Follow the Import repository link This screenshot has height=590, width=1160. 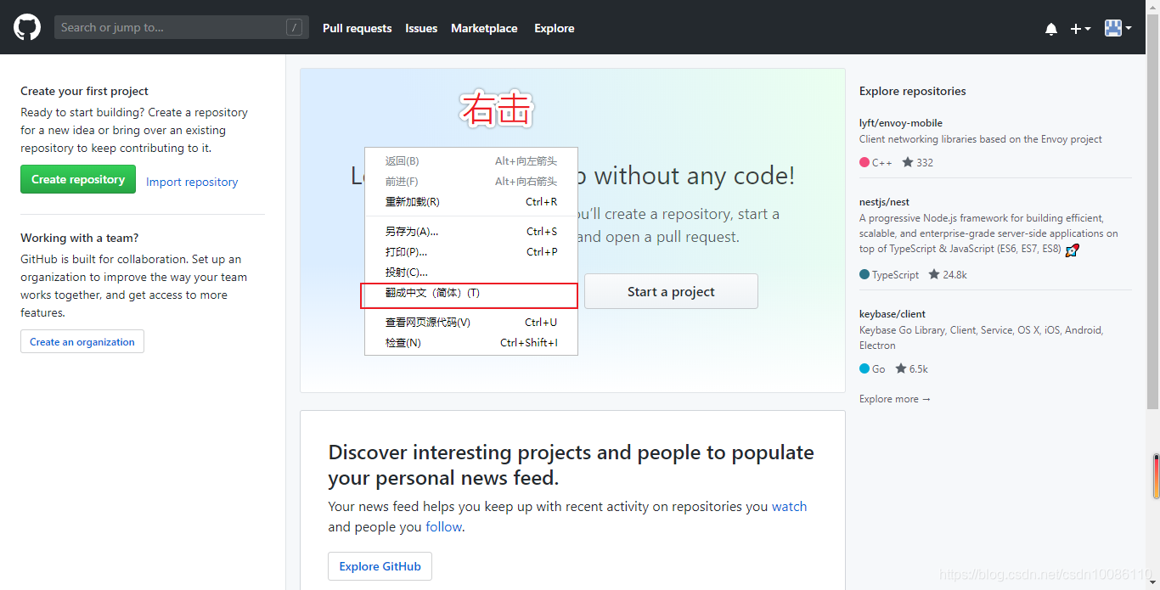click(x=192, y=182)
